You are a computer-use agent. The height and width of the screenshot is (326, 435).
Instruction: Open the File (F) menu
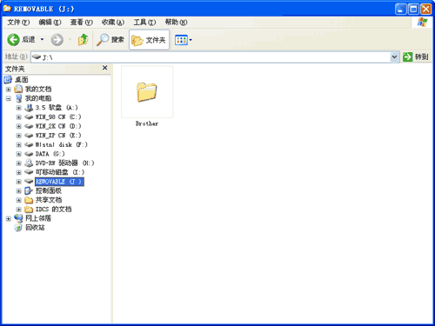[18, 23]
